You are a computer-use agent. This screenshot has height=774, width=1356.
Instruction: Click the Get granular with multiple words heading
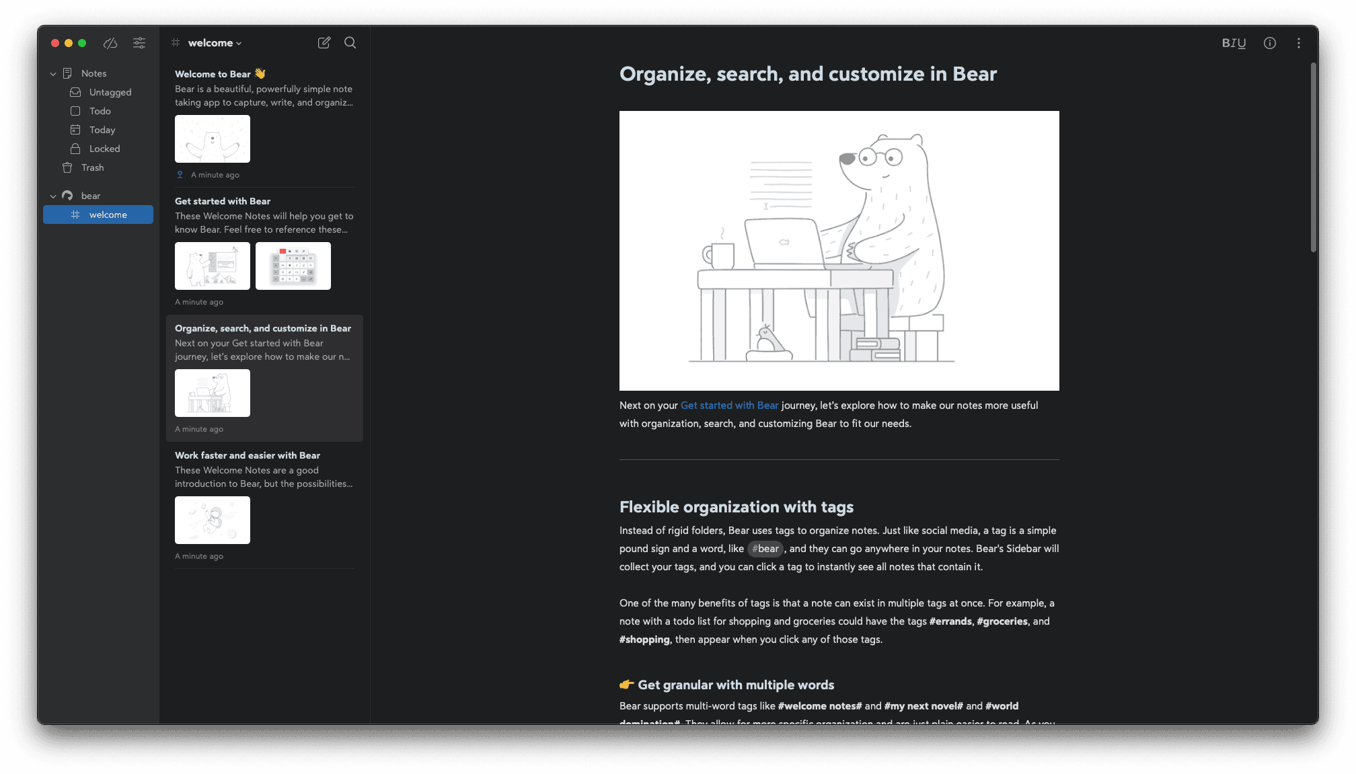click(736, 685)
